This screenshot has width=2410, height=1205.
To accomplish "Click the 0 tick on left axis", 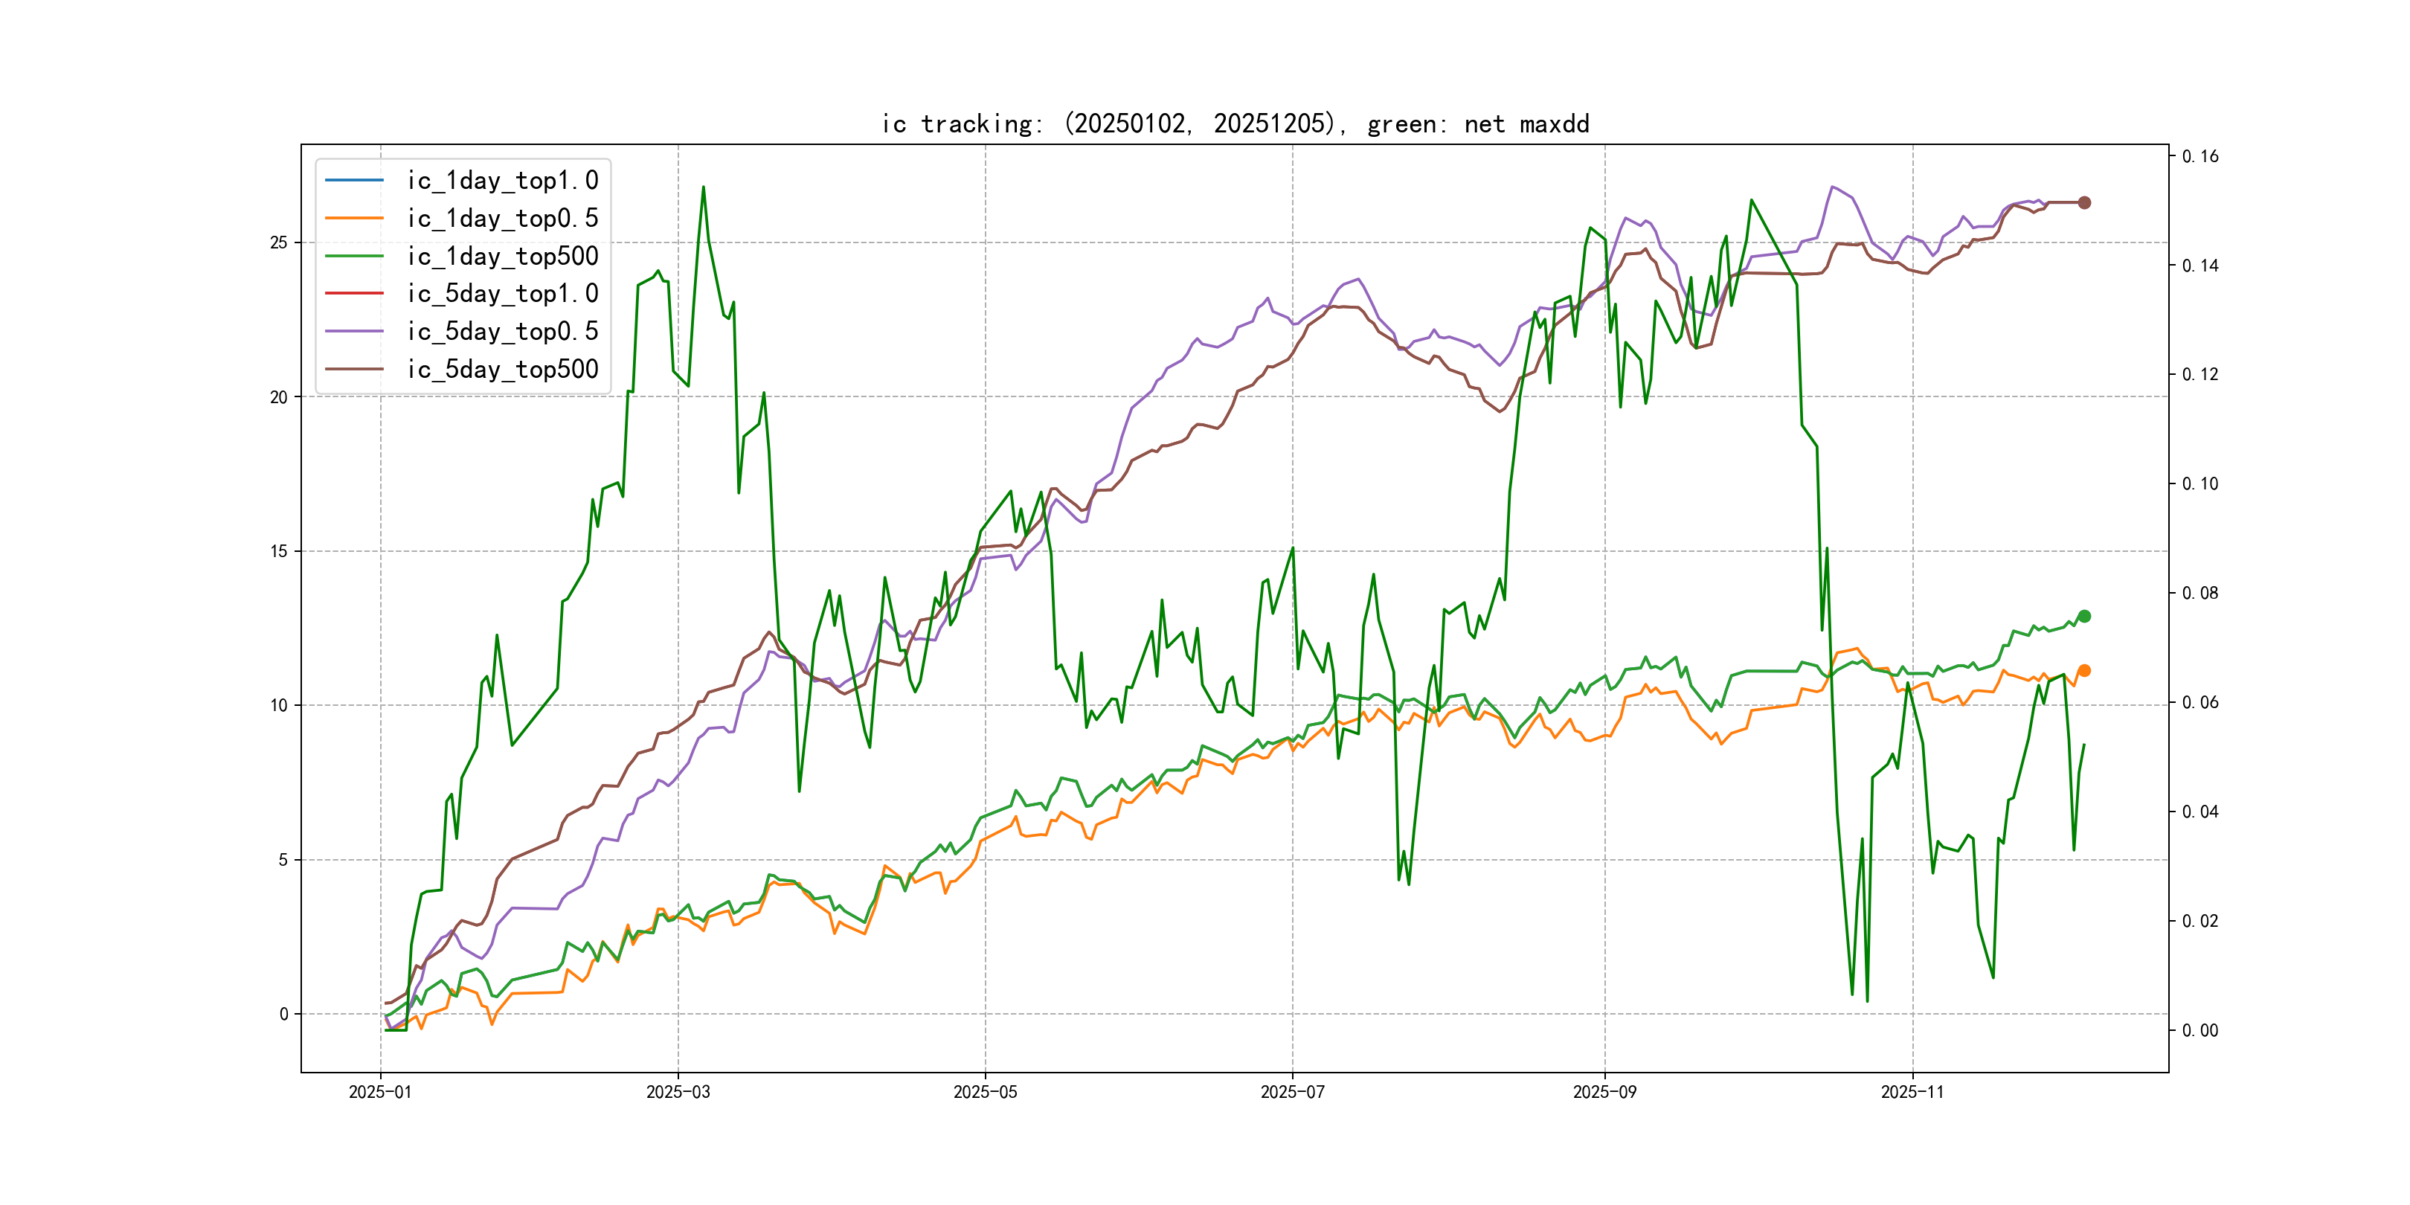I will [283, 1014].
